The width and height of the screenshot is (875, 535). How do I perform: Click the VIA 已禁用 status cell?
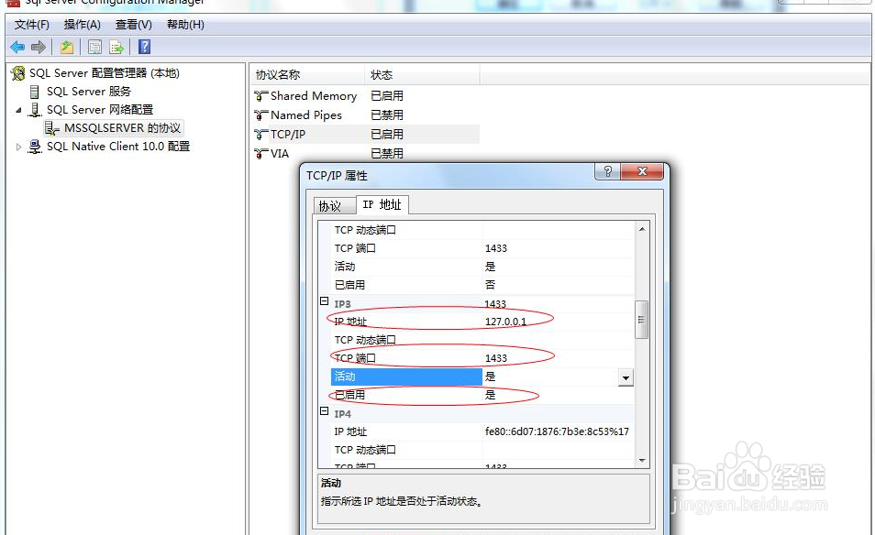point(387,153)
